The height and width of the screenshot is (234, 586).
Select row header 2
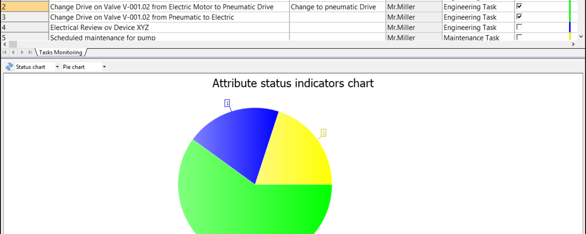click(x=24, y=7)
